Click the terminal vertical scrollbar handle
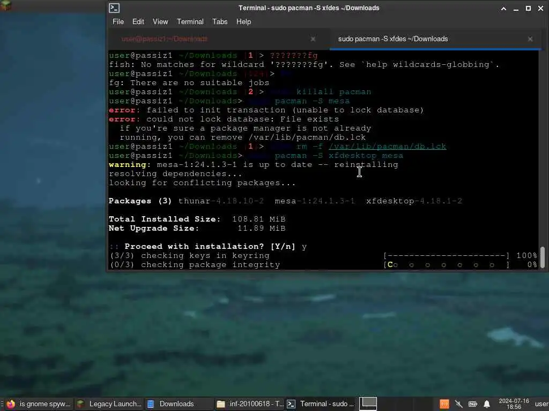This screenshot has width=549, height=411. 543,257
